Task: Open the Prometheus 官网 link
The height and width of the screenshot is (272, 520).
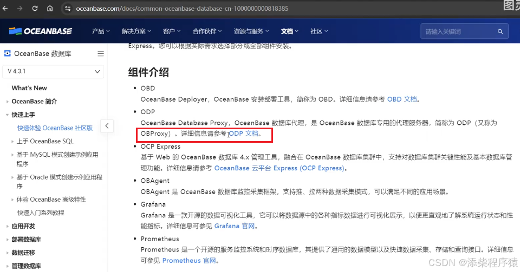Action: [189, 261]
